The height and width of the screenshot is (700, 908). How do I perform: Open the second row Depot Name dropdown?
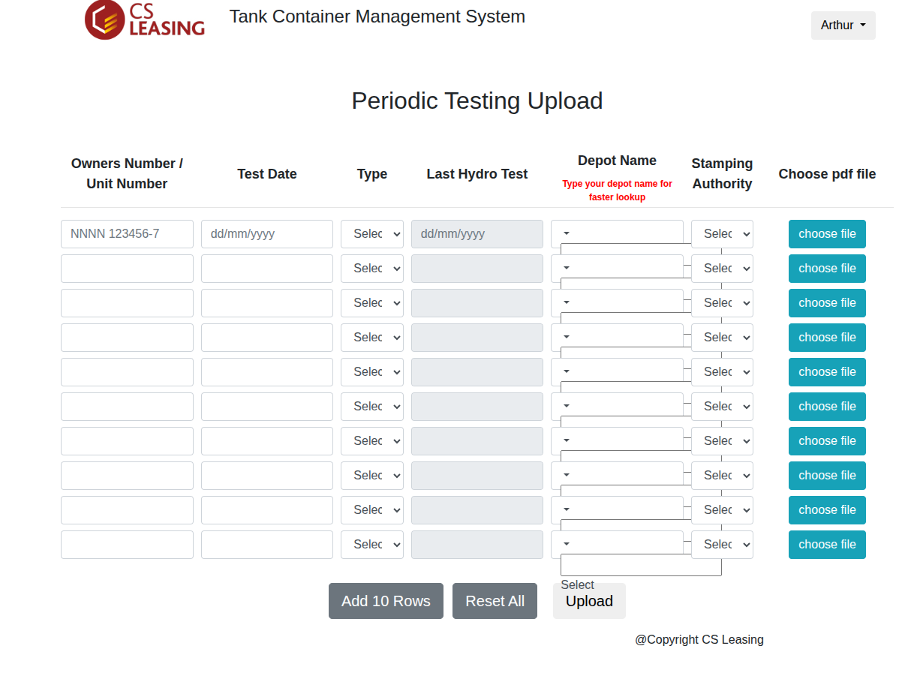[617, 268]
